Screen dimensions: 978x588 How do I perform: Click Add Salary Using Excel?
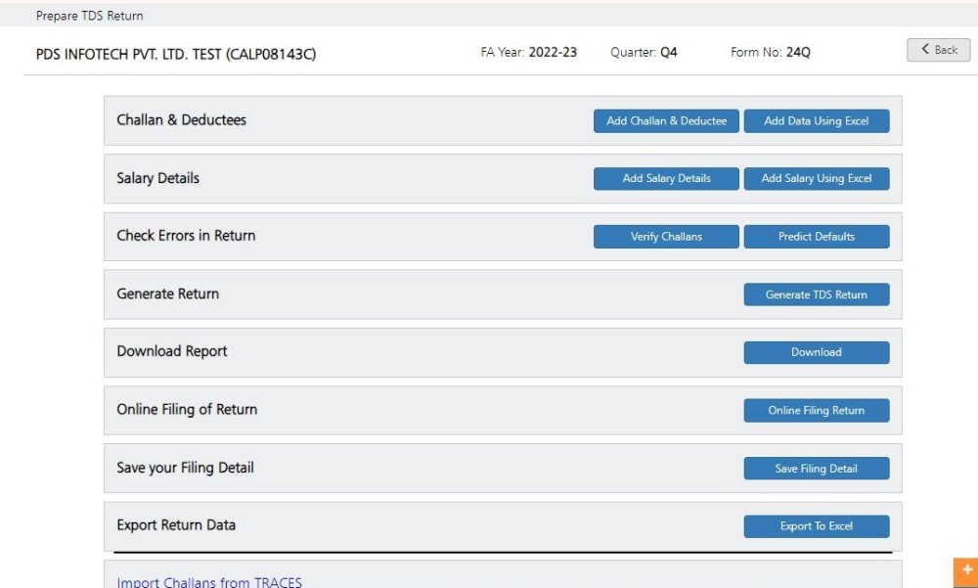pyautogui.click(x=817, y=179)
